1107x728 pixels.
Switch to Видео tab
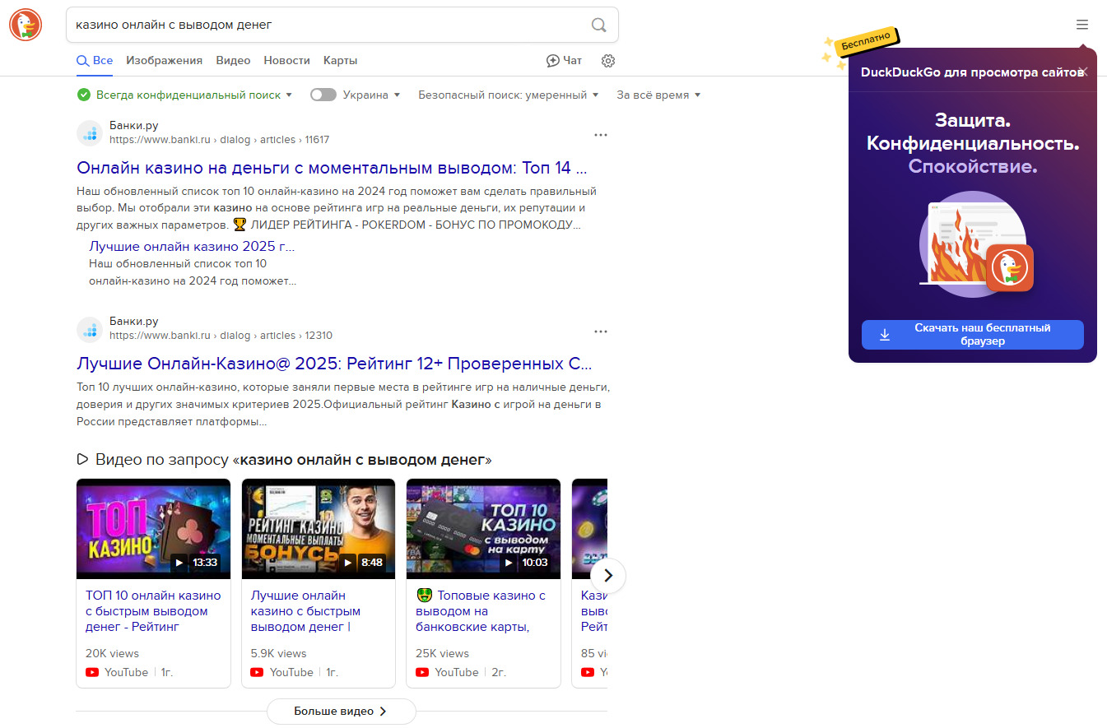click(x=233, y=61)
